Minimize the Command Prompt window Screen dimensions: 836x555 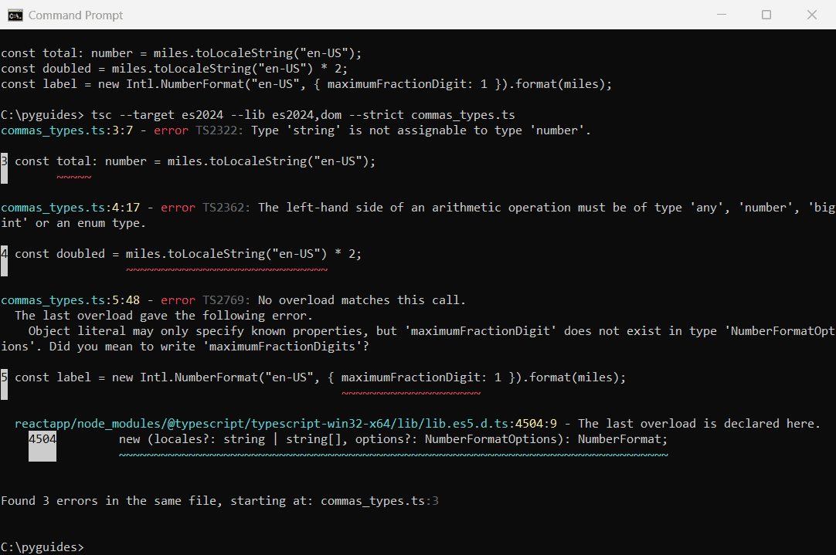(722, 15)
